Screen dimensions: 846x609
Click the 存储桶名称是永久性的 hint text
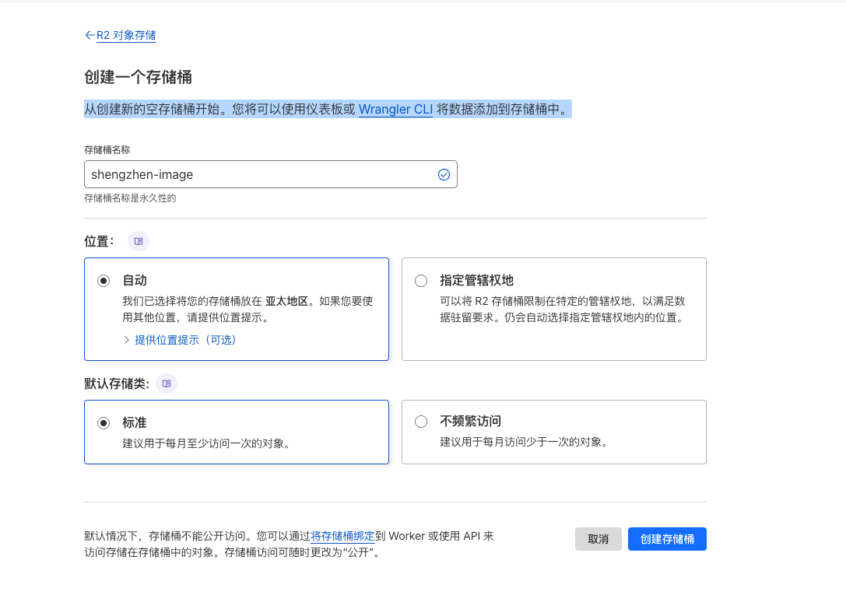(130, 198)
